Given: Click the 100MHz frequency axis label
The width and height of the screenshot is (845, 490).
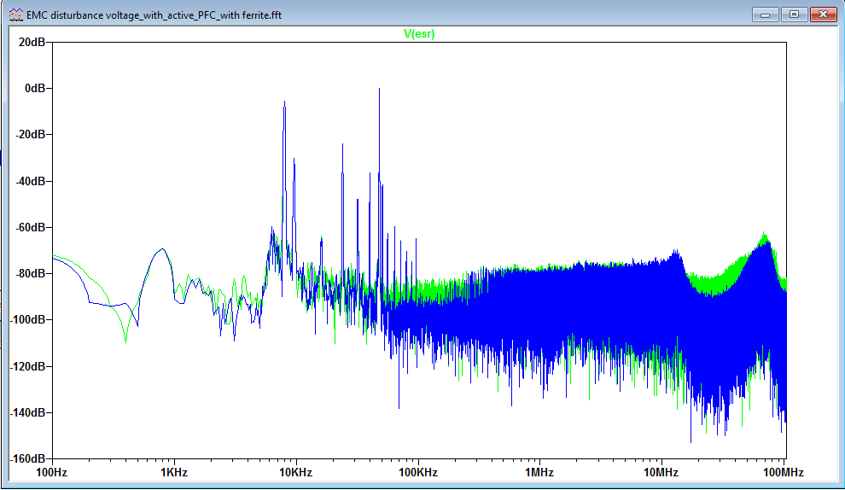Looking at the screenshot, I should [x=783, y=473].
